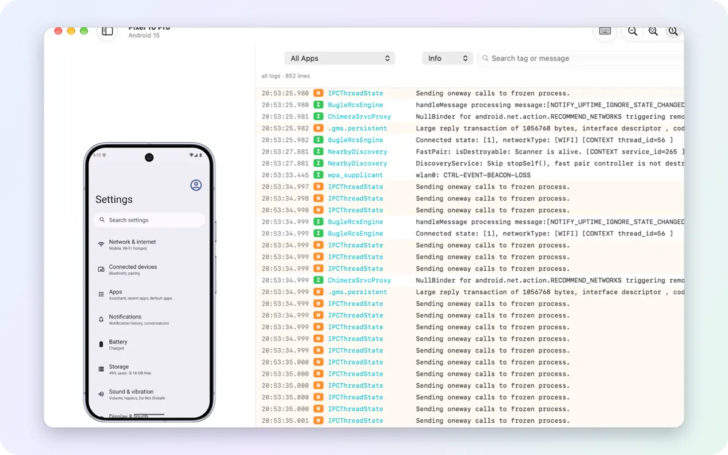Tap the bell icon beside Notifications
Viewport: 728px width, 455px height.
(x=101, y=319)
